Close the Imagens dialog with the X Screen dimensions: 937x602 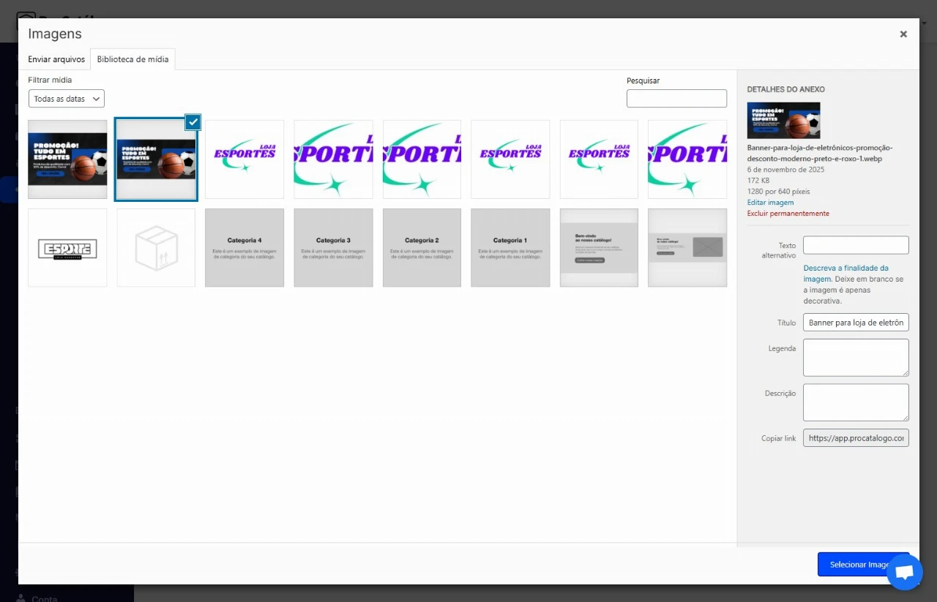tap(903, 34)
